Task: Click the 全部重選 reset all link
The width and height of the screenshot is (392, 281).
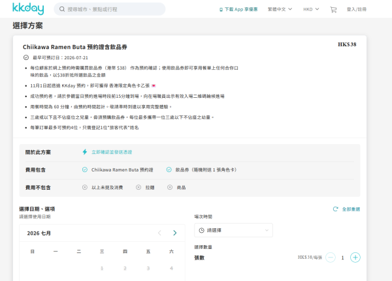Action: [351, 209]
